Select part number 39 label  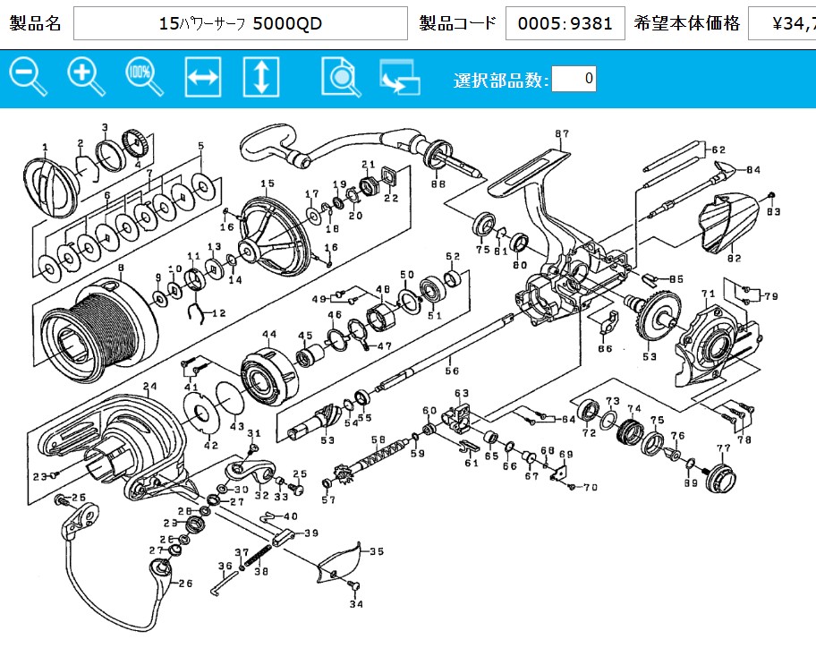point(311,533)
